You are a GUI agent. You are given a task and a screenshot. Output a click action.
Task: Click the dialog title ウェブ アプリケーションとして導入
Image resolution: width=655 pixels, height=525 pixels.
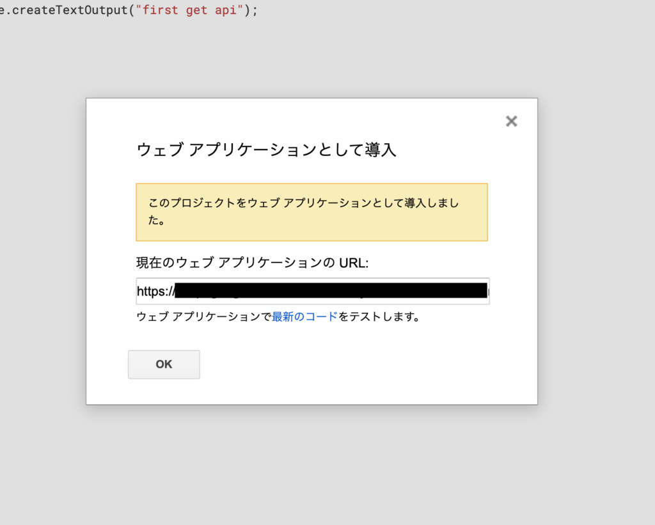click(267, 150)
